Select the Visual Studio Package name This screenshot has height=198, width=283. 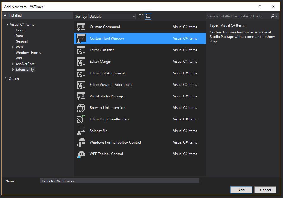pos(107,96)
